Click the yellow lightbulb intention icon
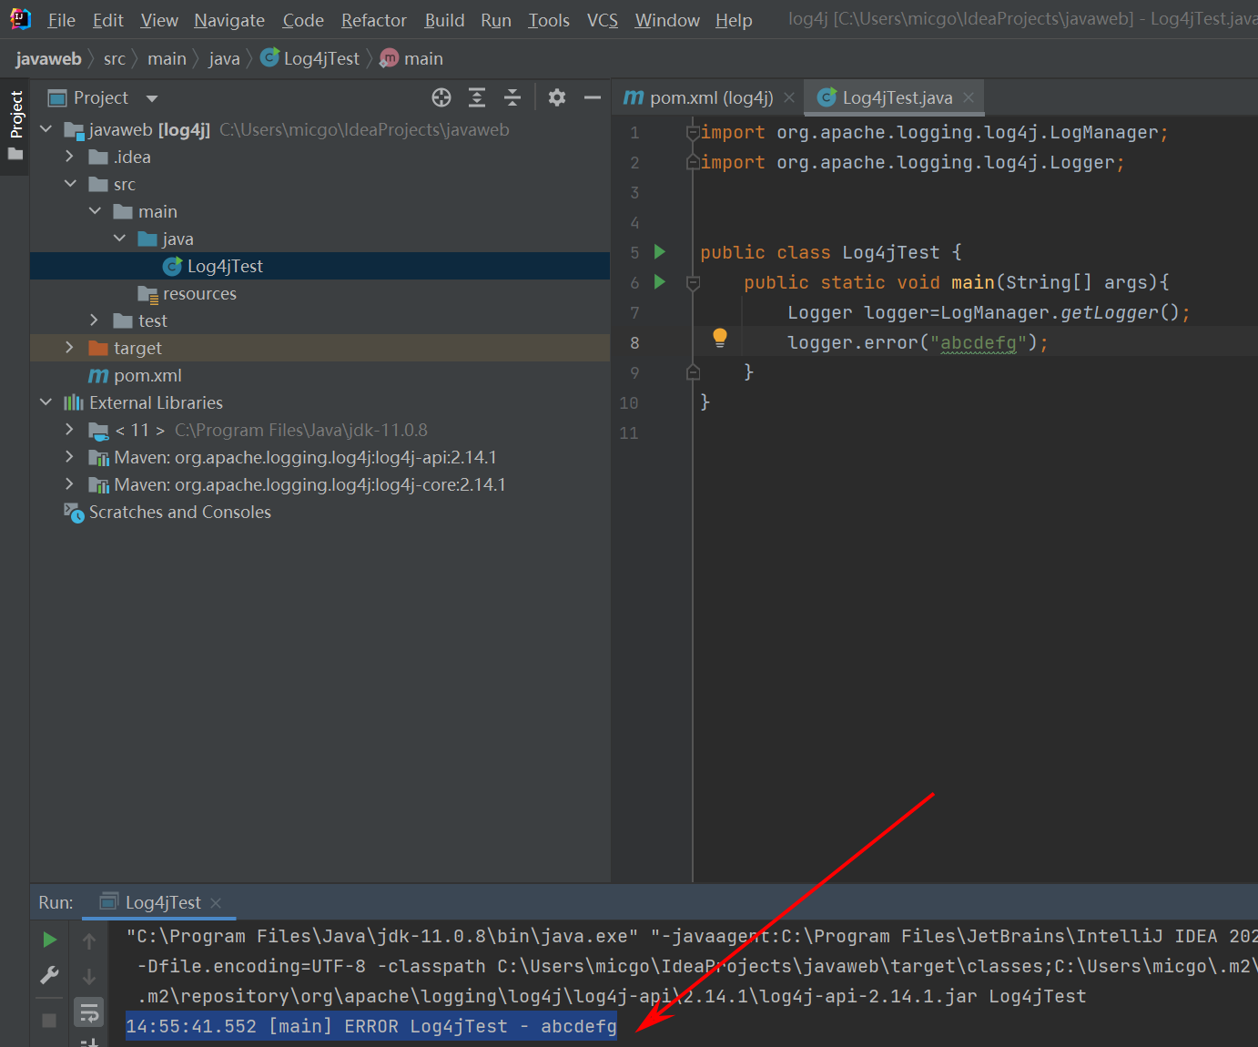The height and width of the screenshot is (1047, 1258). 720,338
